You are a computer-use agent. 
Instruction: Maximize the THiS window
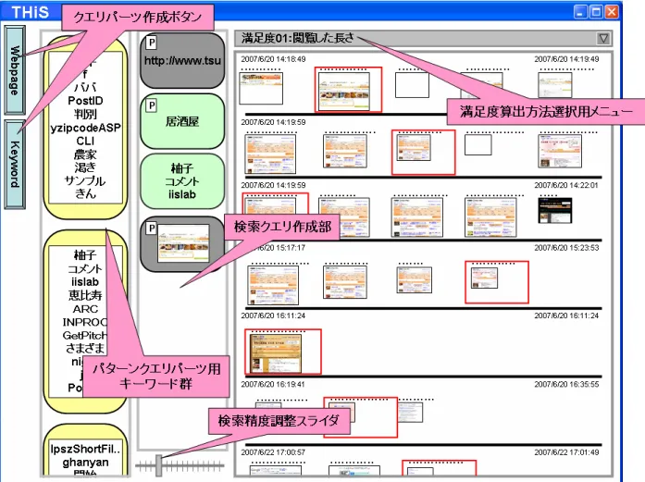click(x=596, y=11)
